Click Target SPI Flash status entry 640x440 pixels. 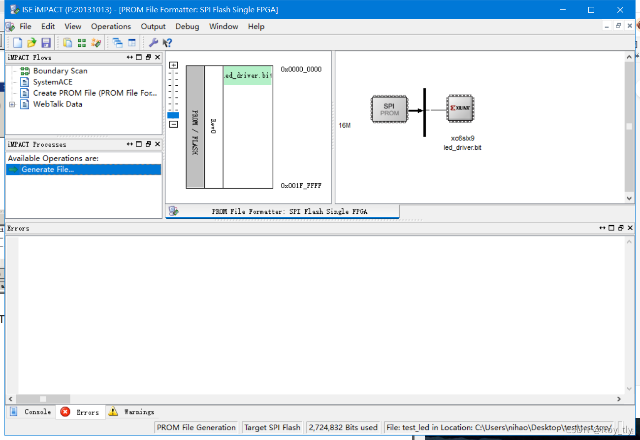pos(272,427)
